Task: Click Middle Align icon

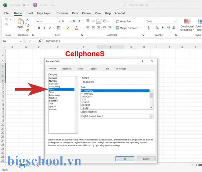Action: click(93, 21)
